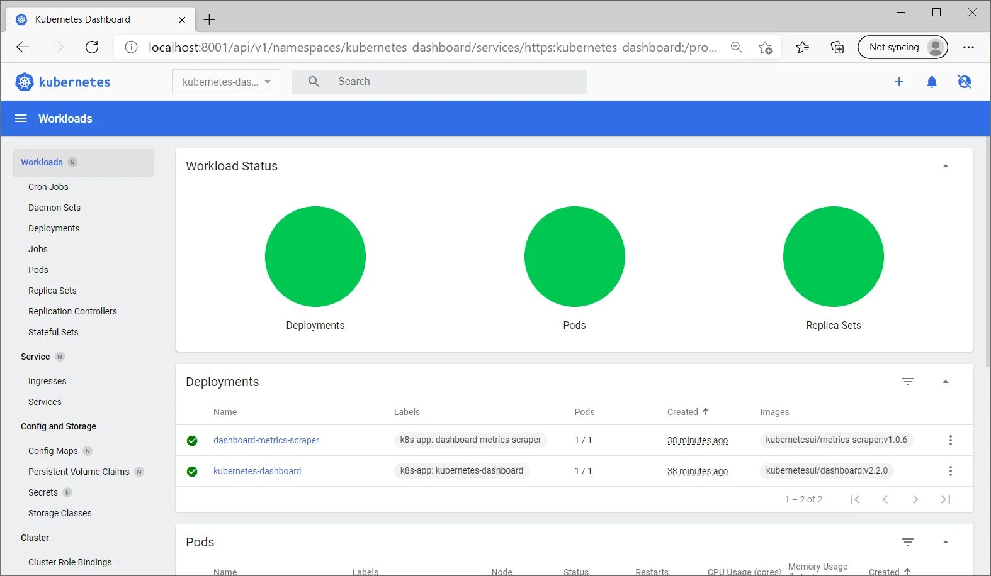Collapse the Pods card

tap(946, 542)
